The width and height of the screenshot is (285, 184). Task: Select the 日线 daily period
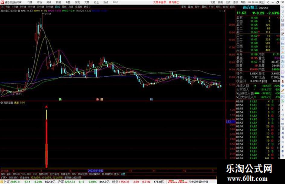[57, 7]
